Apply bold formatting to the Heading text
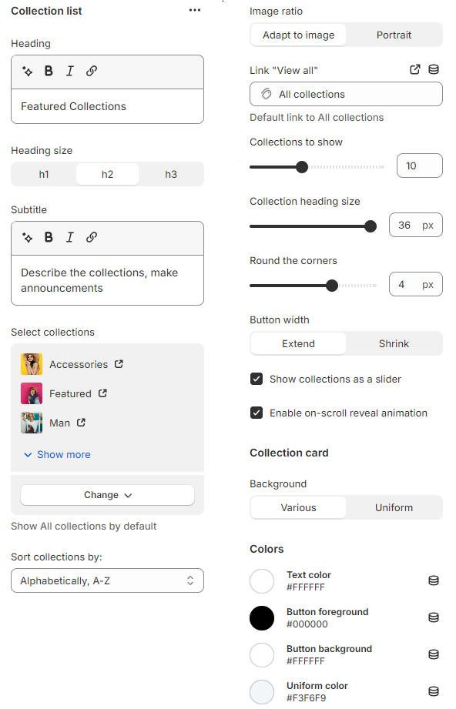 click(49, 70)
